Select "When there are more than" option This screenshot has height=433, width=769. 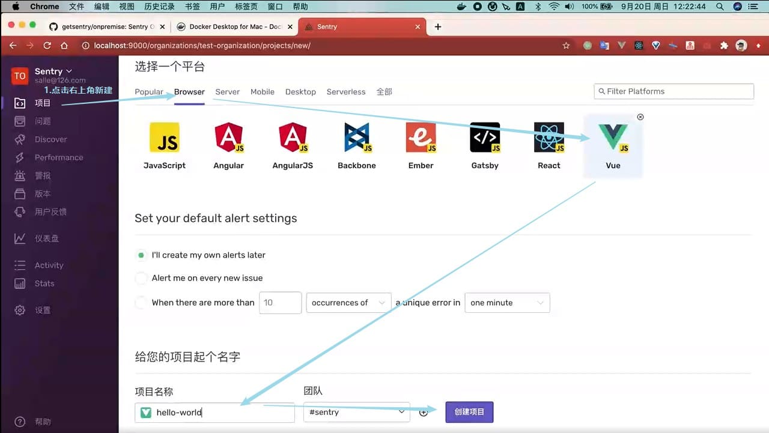click(141, 303)
